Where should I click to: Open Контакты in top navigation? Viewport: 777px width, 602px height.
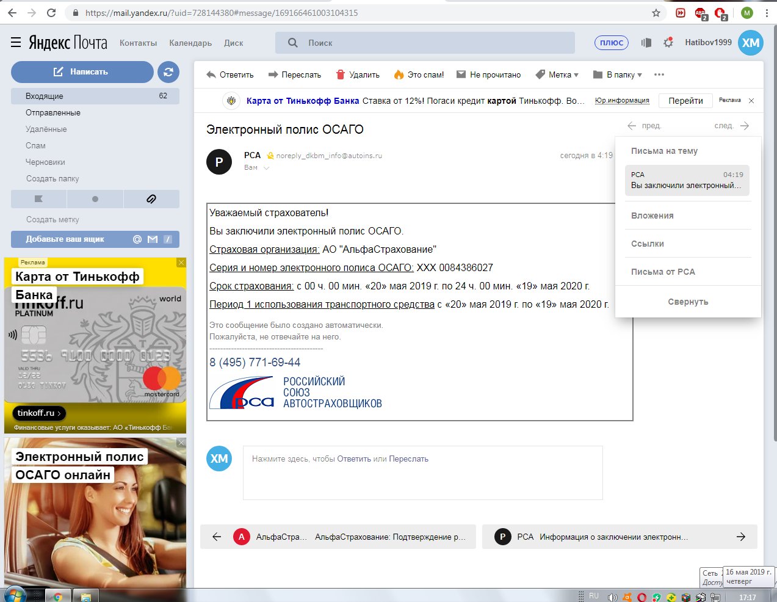(139, 43)
